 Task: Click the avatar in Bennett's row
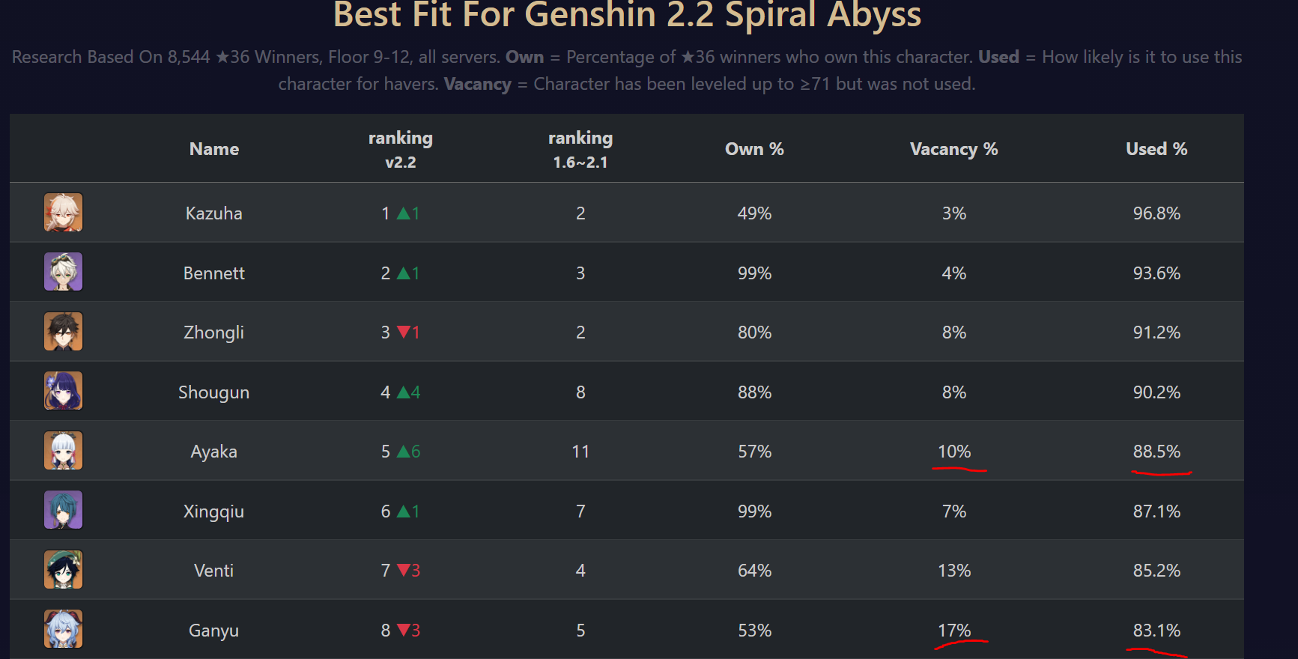[63, 272]
